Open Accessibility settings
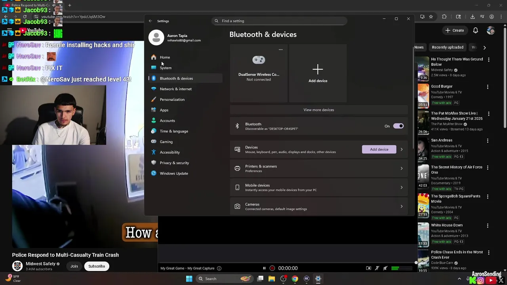 click(x=170, y=152)
